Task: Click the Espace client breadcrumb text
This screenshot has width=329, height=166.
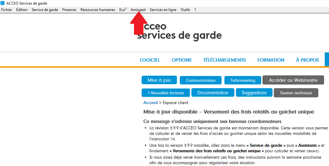Action: 175,103
